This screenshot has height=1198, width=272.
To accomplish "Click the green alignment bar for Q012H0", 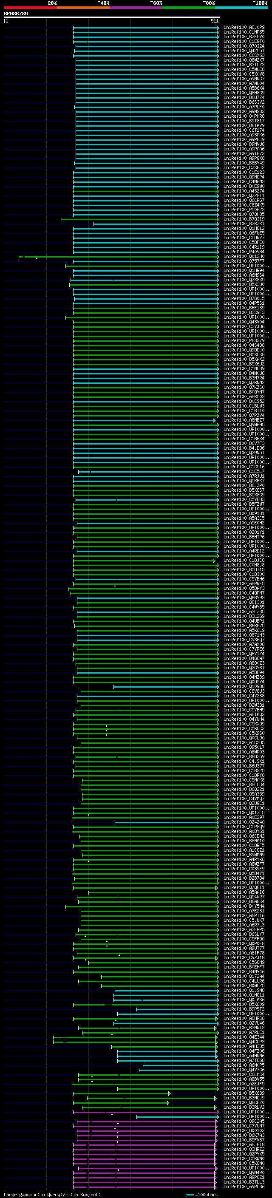I will click(x=119, y=257).
